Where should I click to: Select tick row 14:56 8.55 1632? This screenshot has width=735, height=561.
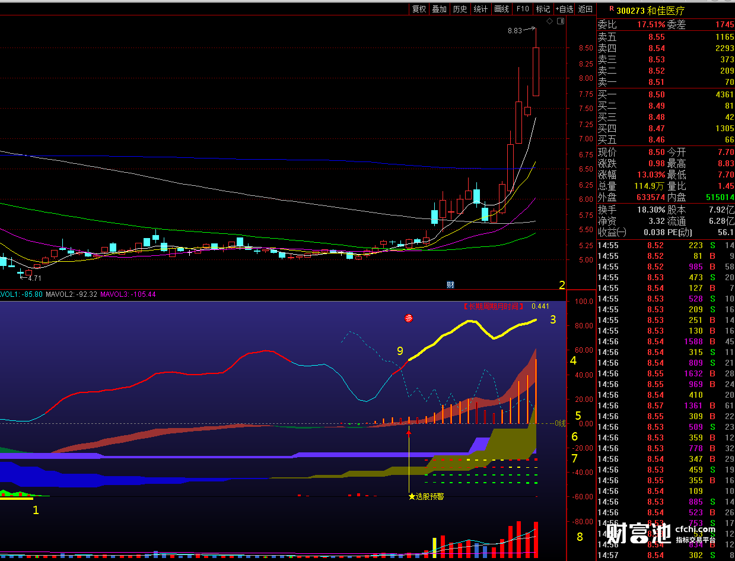click(666, 373)
